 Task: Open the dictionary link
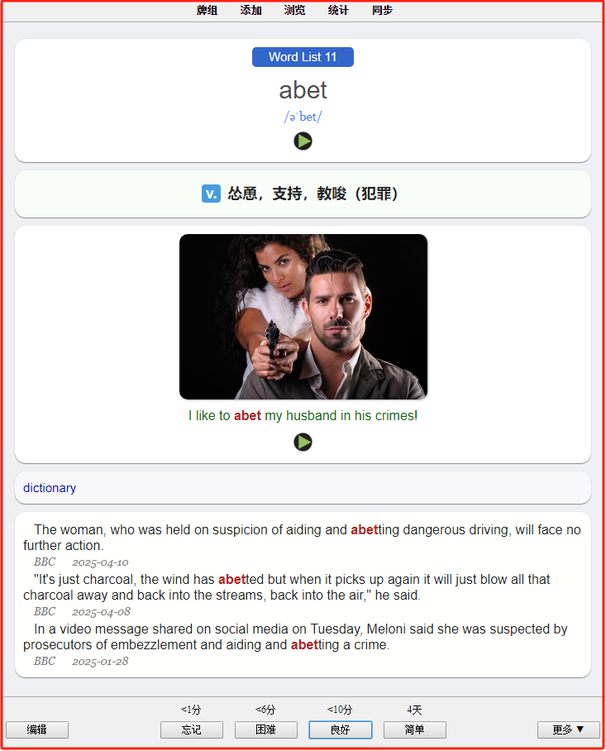point(50,488)
